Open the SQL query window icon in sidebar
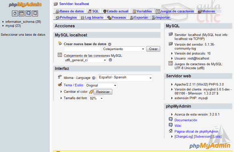The width and height of the screenshot is (234, 152). (22, 13)
